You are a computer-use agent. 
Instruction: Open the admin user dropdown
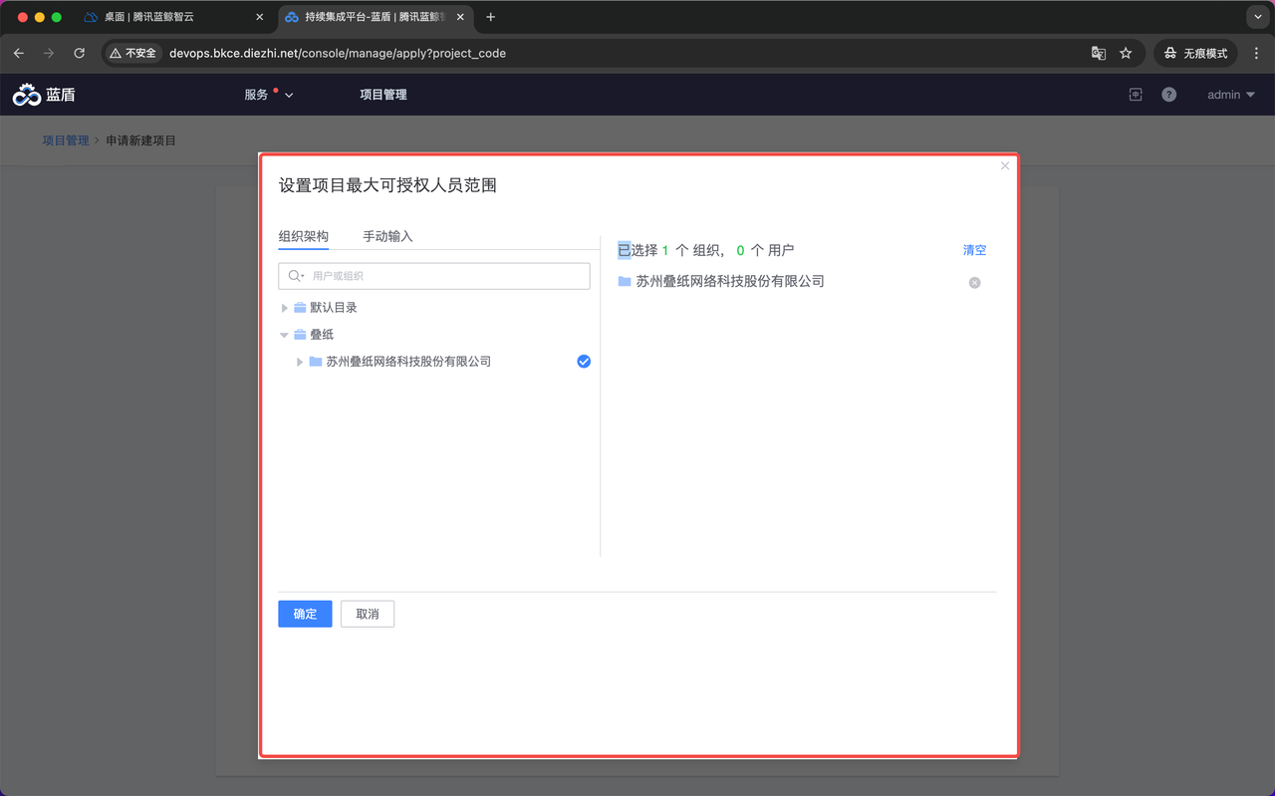point(1231,95)
